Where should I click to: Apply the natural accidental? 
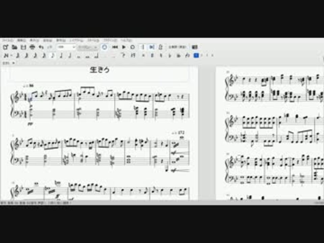161,55
